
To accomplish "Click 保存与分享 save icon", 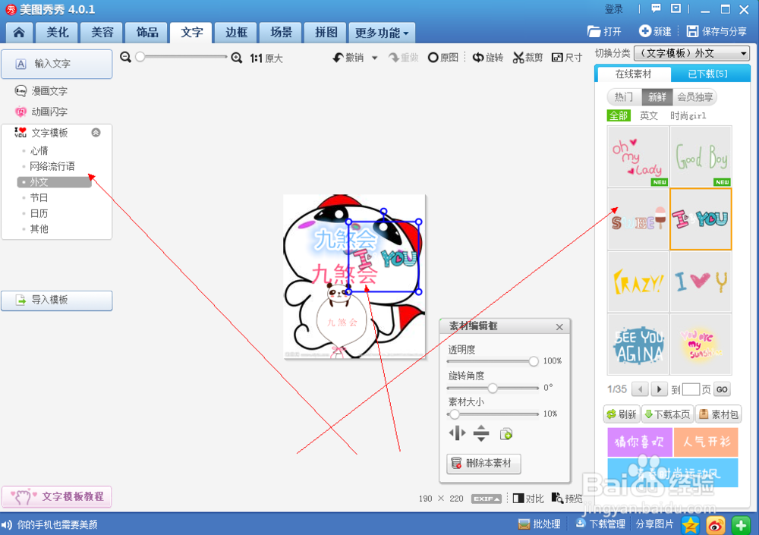I will (716, 31).
